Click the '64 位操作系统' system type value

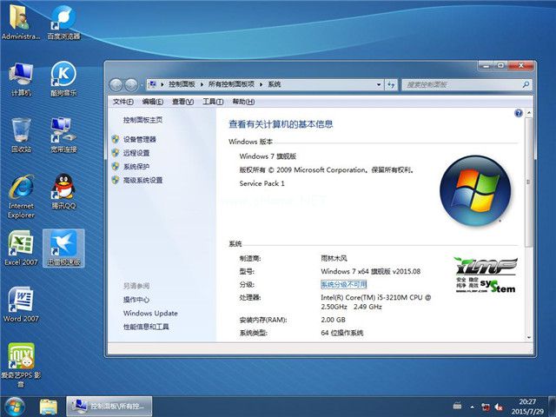click(x=341, y=333)
